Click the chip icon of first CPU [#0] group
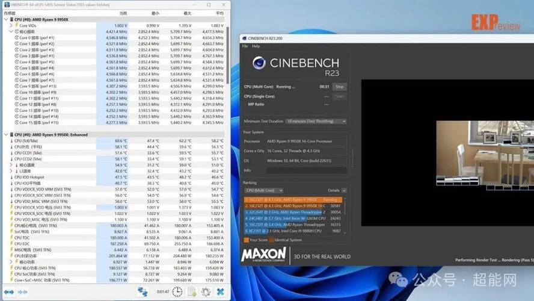The width and height of the screenshot is (534, 301). click(11, 19)
